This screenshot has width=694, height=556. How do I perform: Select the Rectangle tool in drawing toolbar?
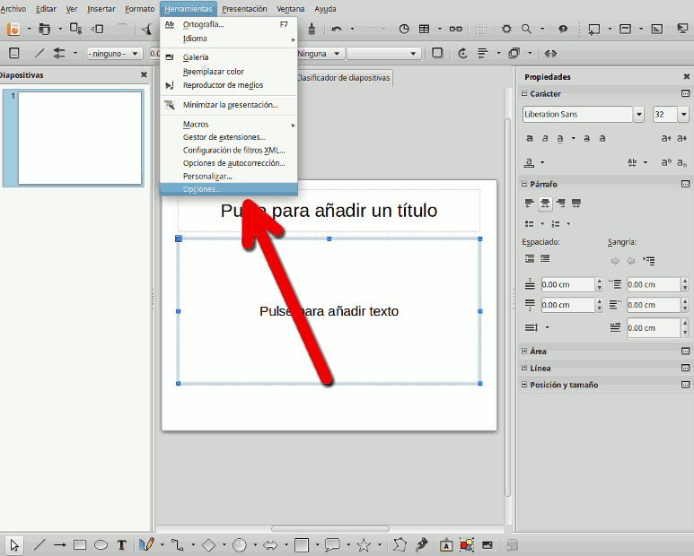point(80,544)
